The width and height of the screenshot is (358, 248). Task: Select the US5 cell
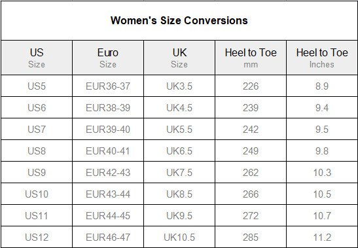(37, 86)
